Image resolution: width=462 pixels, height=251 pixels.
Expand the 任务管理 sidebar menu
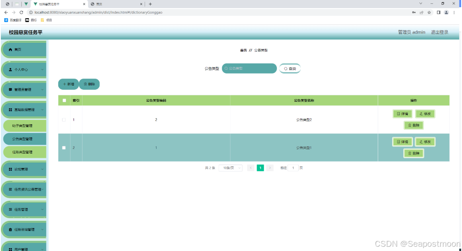(24, 209)
